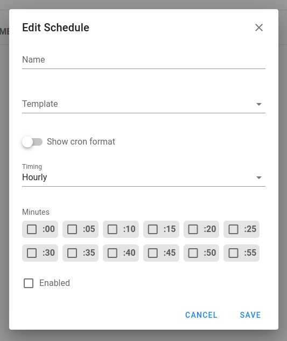
Task: Check the :25 minutes box
Action: click(233, 229)
